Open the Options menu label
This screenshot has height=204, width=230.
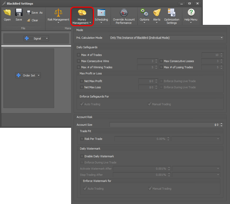(145, 20)
